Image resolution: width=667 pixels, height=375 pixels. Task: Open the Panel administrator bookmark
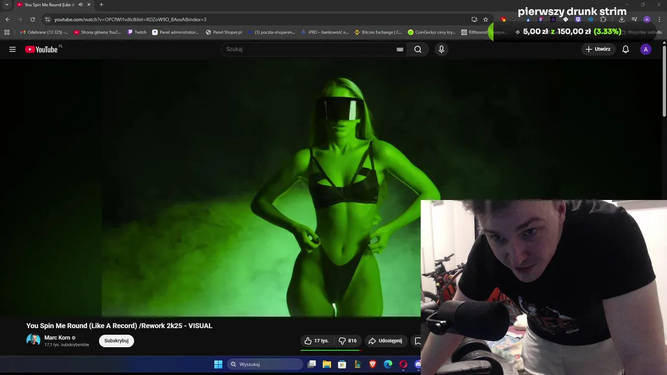click(x=175, y=32)
